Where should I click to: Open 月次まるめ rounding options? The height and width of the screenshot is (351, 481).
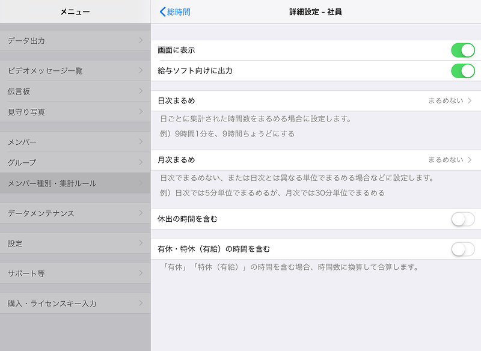click(x=315, y=160)
